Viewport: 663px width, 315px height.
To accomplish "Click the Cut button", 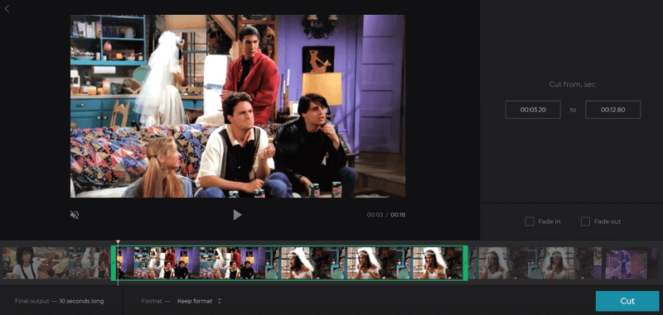I will tap(627, 301).
